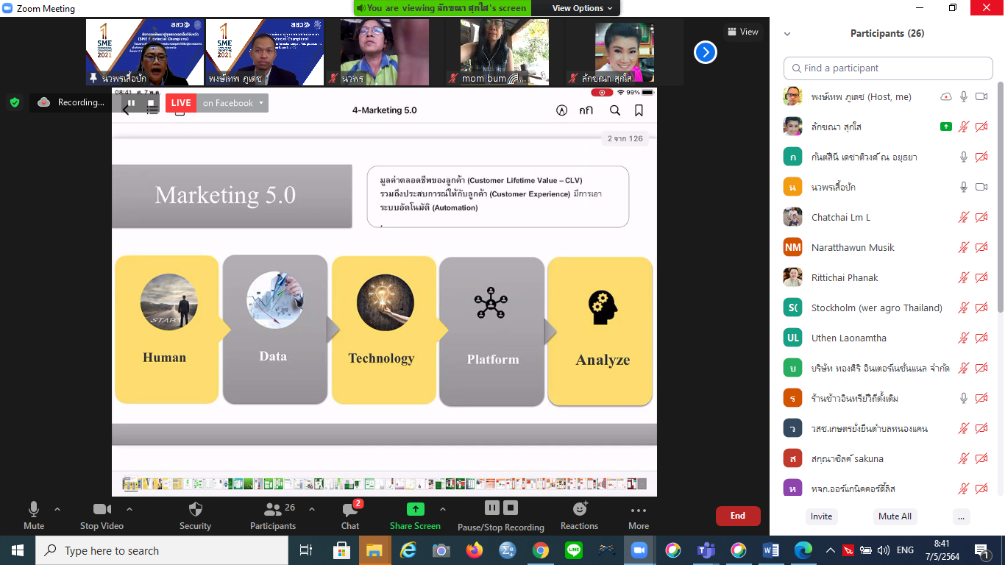Pause the recording in bottom toolbar

[491, 508]
